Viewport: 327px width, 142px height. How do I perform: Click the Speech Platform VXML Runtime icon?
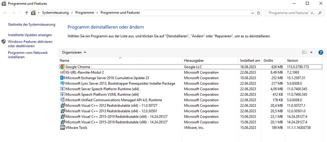tap(62, 94)
